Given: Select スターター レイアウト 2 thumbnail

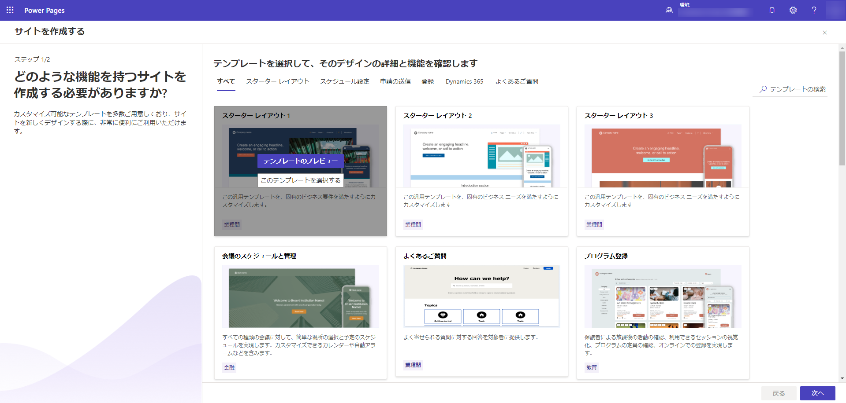Looking at the screenshot, I should [482, 156].
